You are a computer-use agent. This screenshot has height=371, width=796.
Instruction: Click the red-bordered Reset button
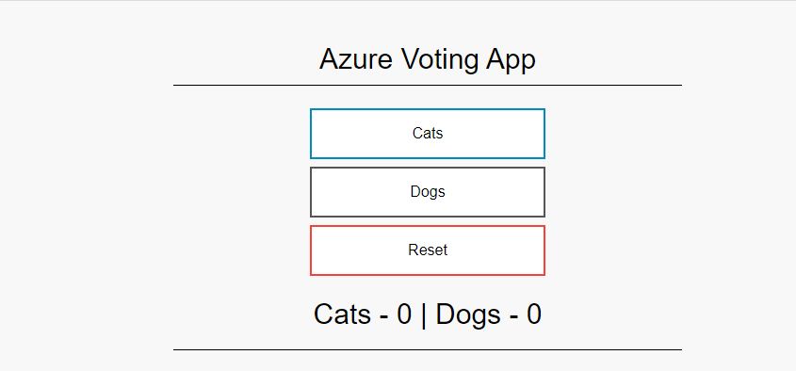pyautogui.click(x=428, y=250)
